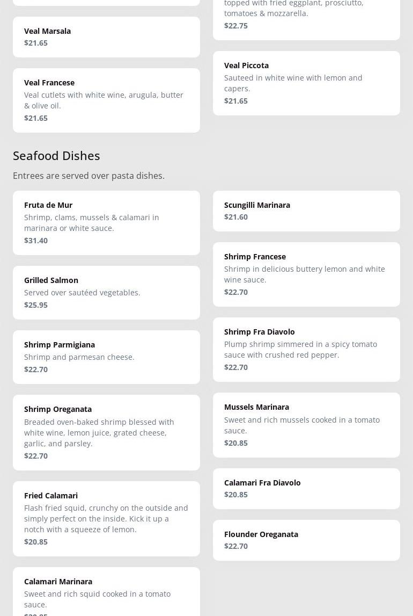The height and width of the screenshot is (616, 413).
Task: Click the $22.75 eggplant and prosciutto dish
Action: click(306, 16)
